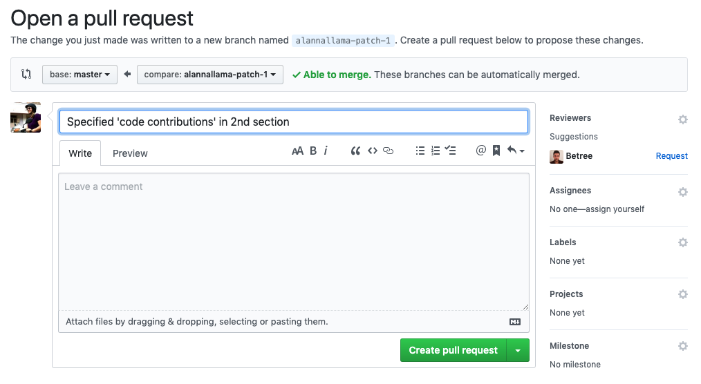Click into the Leave a comment textarea

(x=293, y=242)
